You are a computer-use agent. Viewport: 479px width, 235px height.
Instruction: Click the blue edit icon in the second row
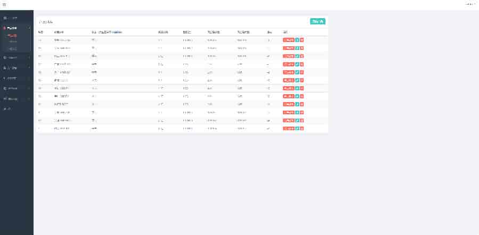[297, 48]
